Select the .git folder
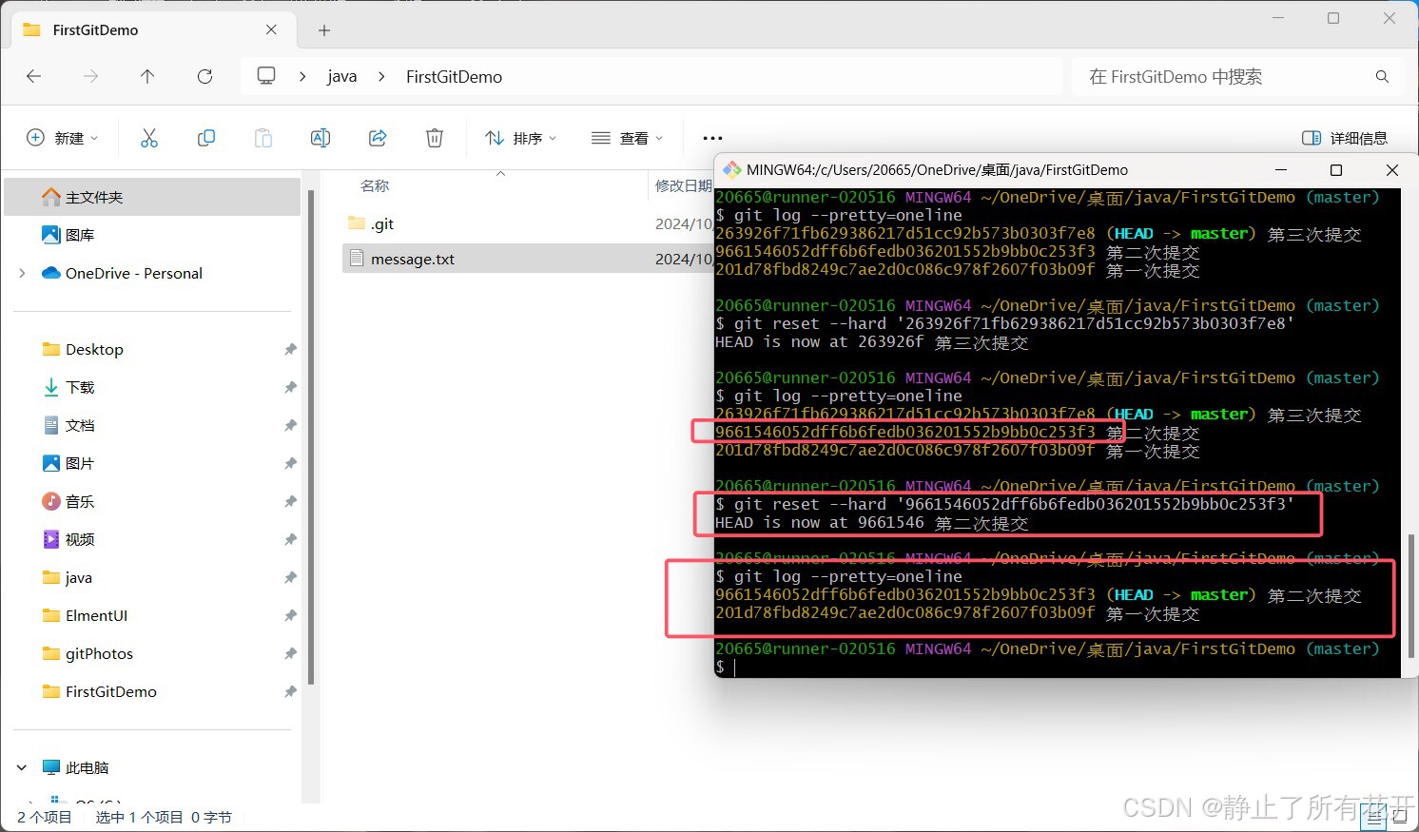This screenshot has height=832, width=1419. [381, 223]
